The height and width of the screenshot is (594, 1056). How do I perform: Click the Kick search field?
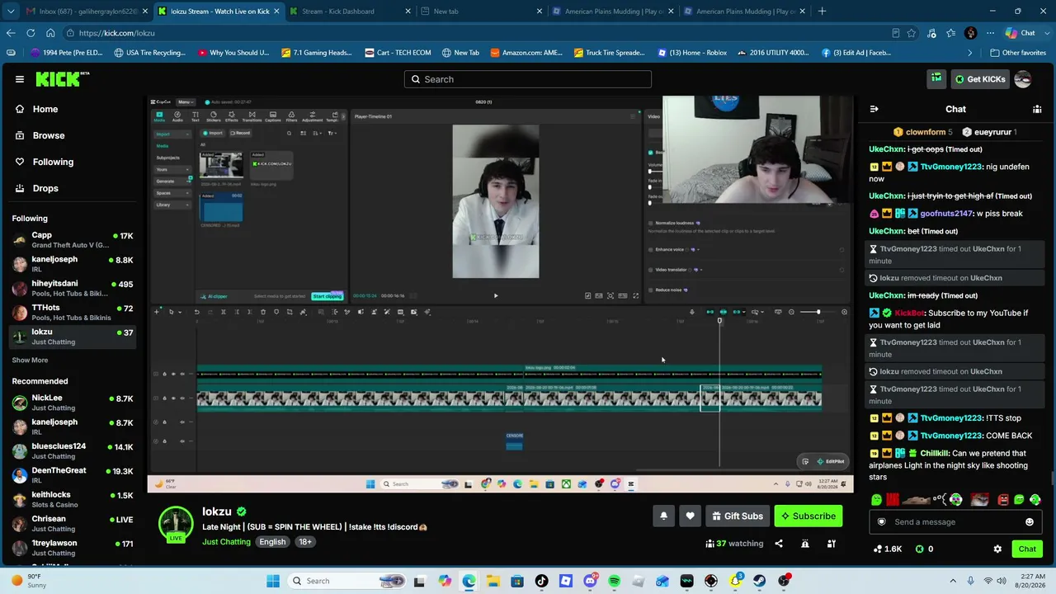pyautogui.click(x=528, y=79)
